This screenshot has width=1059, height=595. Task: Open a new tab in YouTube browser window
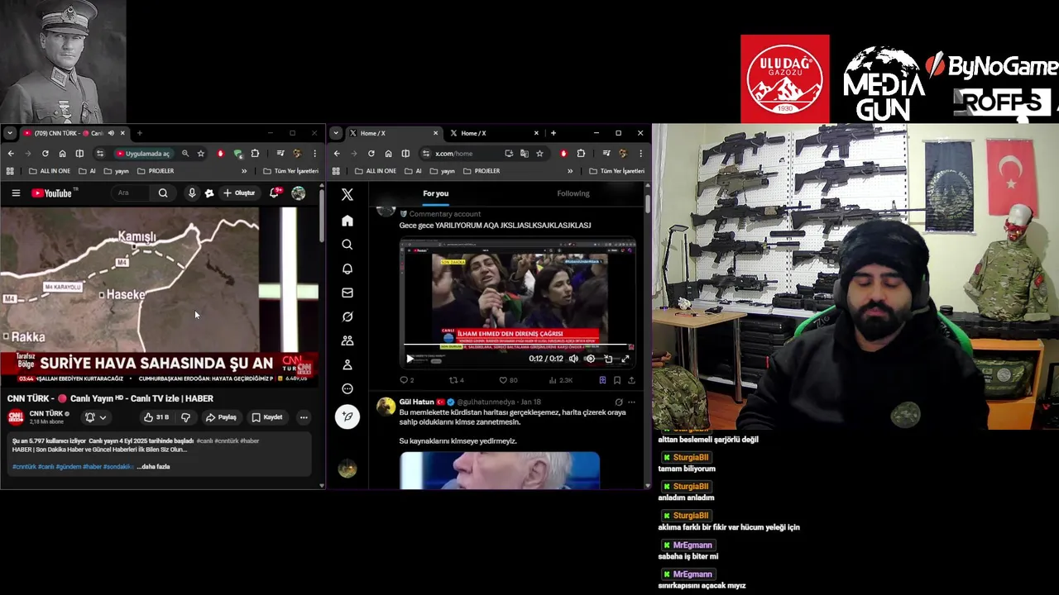pyautogui.click(x=139, y=133)
